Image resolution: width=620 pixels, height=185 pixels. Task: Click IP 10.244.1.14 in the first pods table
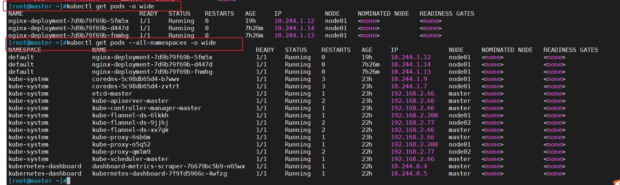pos(294,28)
